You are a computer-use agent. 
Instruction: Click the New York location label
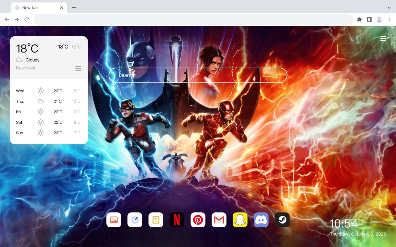(26, 68)
